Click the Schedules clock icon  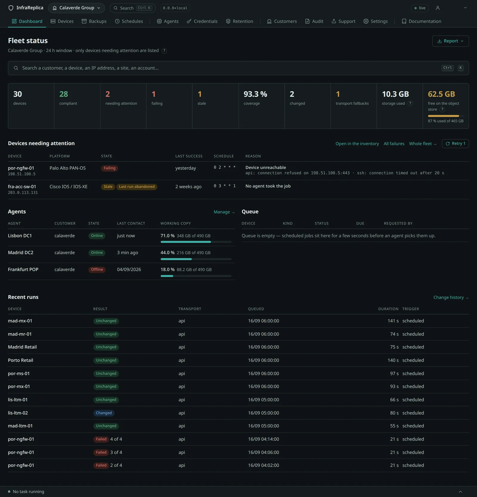tap(117, 21)
